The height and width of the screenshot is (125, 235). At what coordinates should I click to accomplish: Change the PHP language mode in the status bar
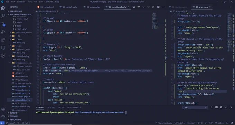(x=211, y=123)
